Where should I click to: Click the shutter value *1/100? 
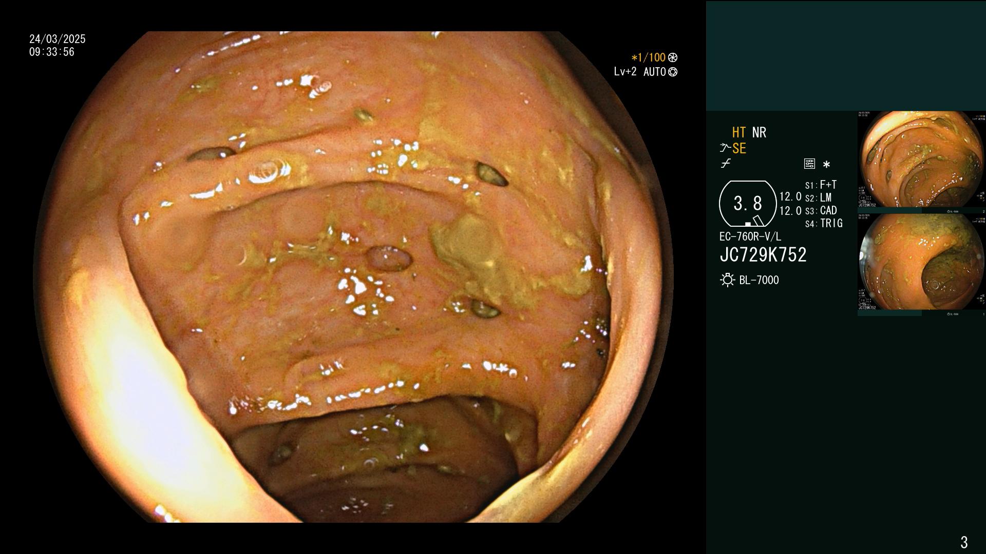tap(648, 57)
